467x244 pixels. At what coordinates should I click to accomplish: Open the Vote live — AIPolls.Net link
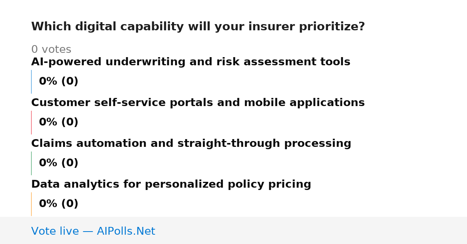coord(93,232)
